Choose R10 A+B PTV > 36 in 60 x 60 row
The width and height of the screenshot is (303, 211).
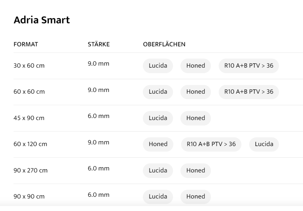[x=248, y=92]
